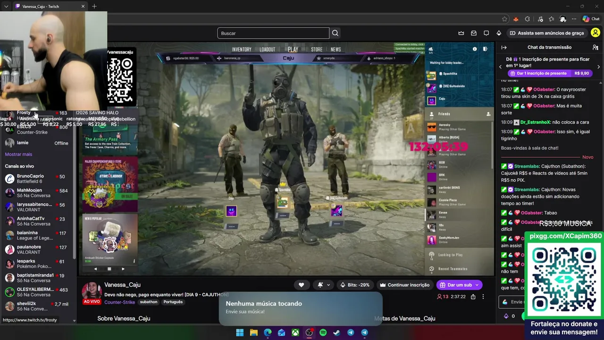Open baianinha League of Legends channel

point(37,235)
